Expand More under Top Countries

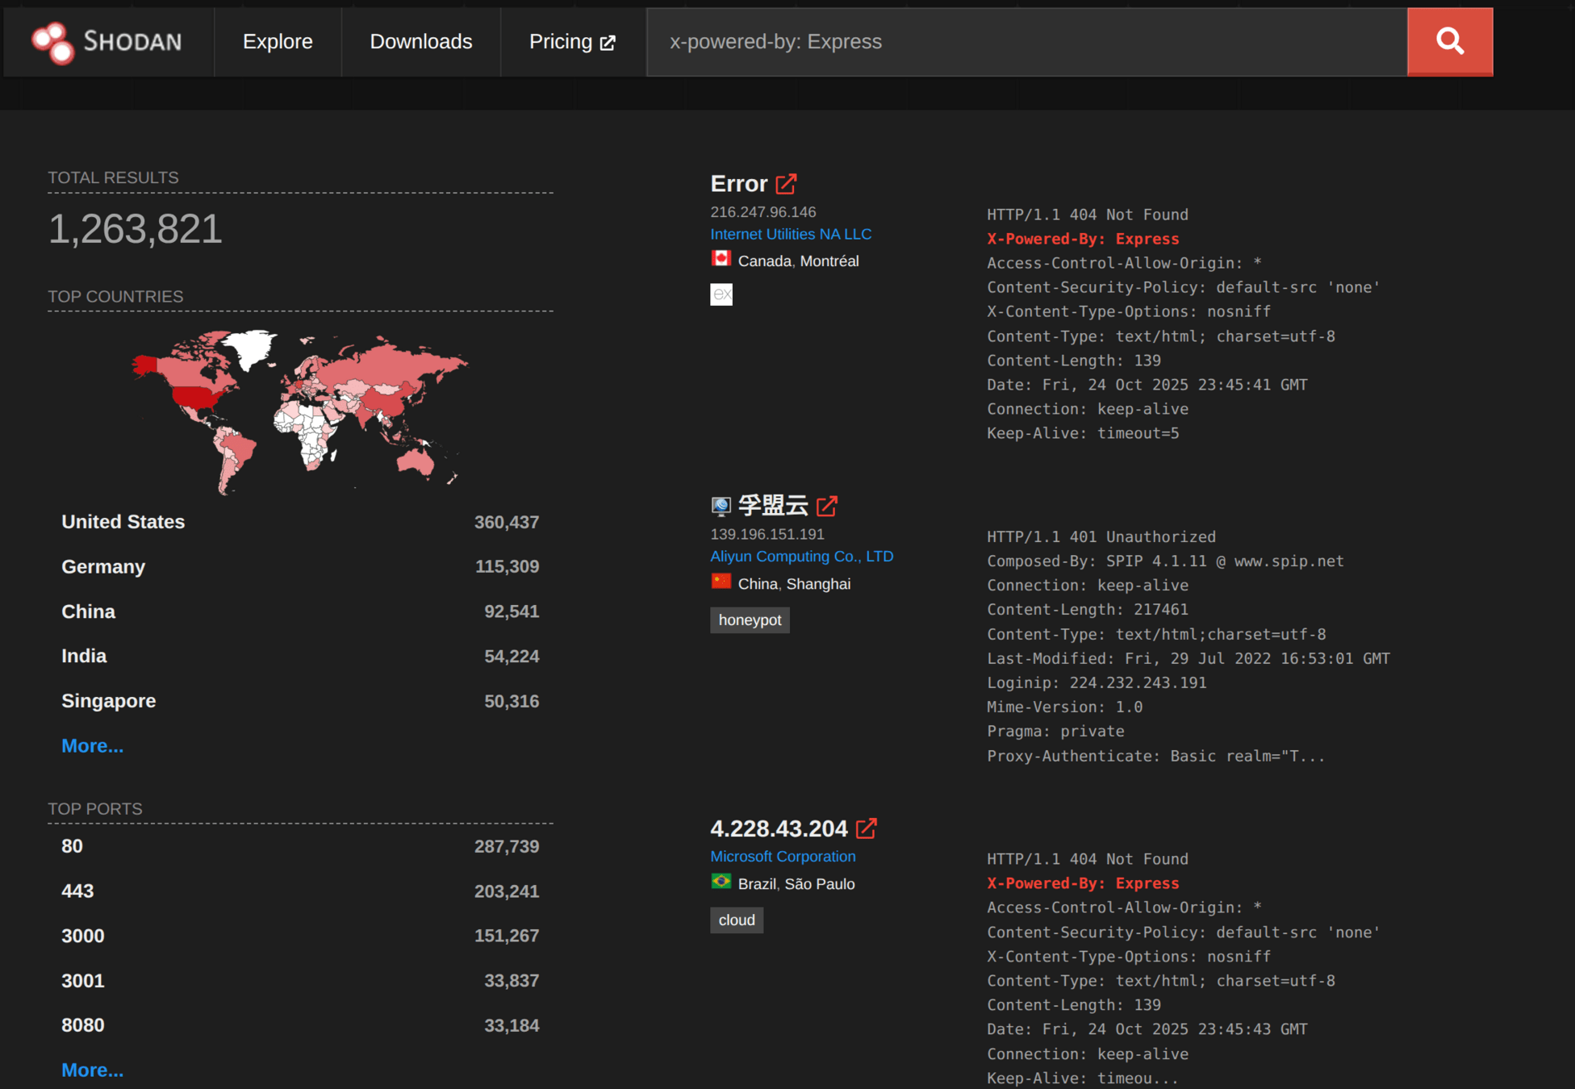coord(92,746)
